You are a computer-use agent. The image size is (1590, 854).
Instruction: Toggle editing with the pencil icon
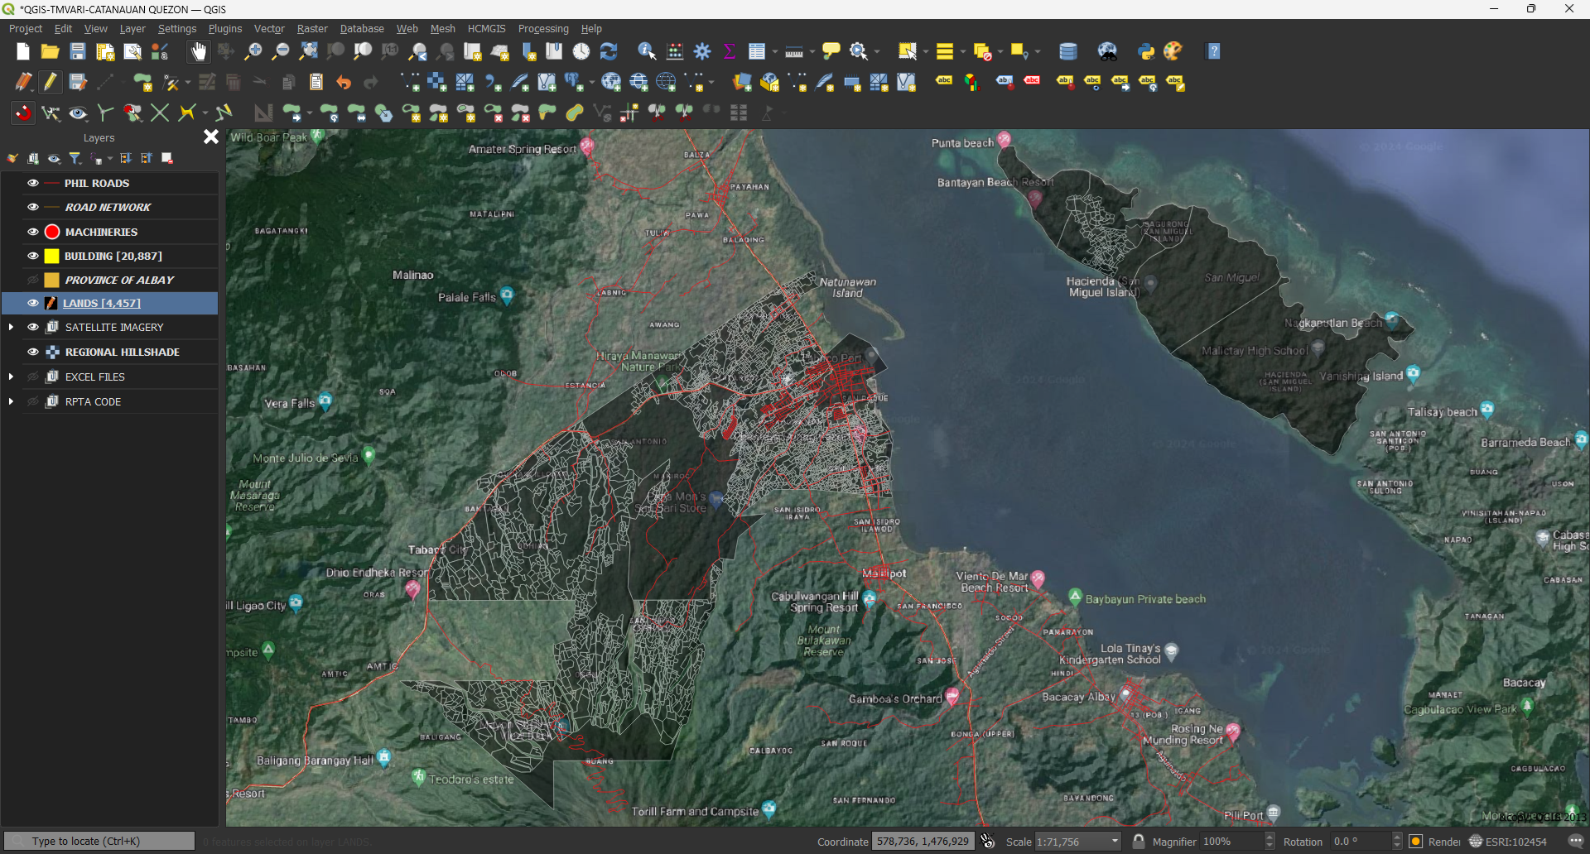(x=51, y=82)
